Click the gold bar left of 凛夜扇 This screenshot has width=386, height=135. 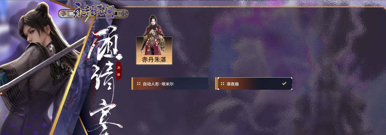pos(216,84)
